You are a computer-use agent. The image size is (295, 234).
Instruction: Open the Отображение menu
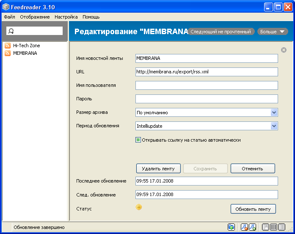point(35,17)
